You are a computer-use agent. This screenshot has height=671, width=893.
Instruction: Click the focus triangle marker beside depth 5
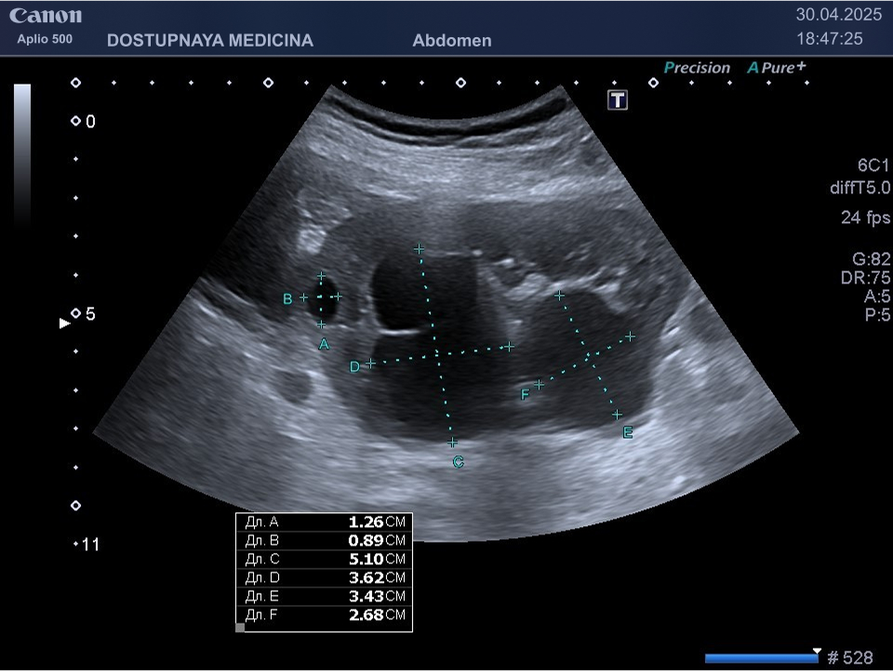pos(64,323)
